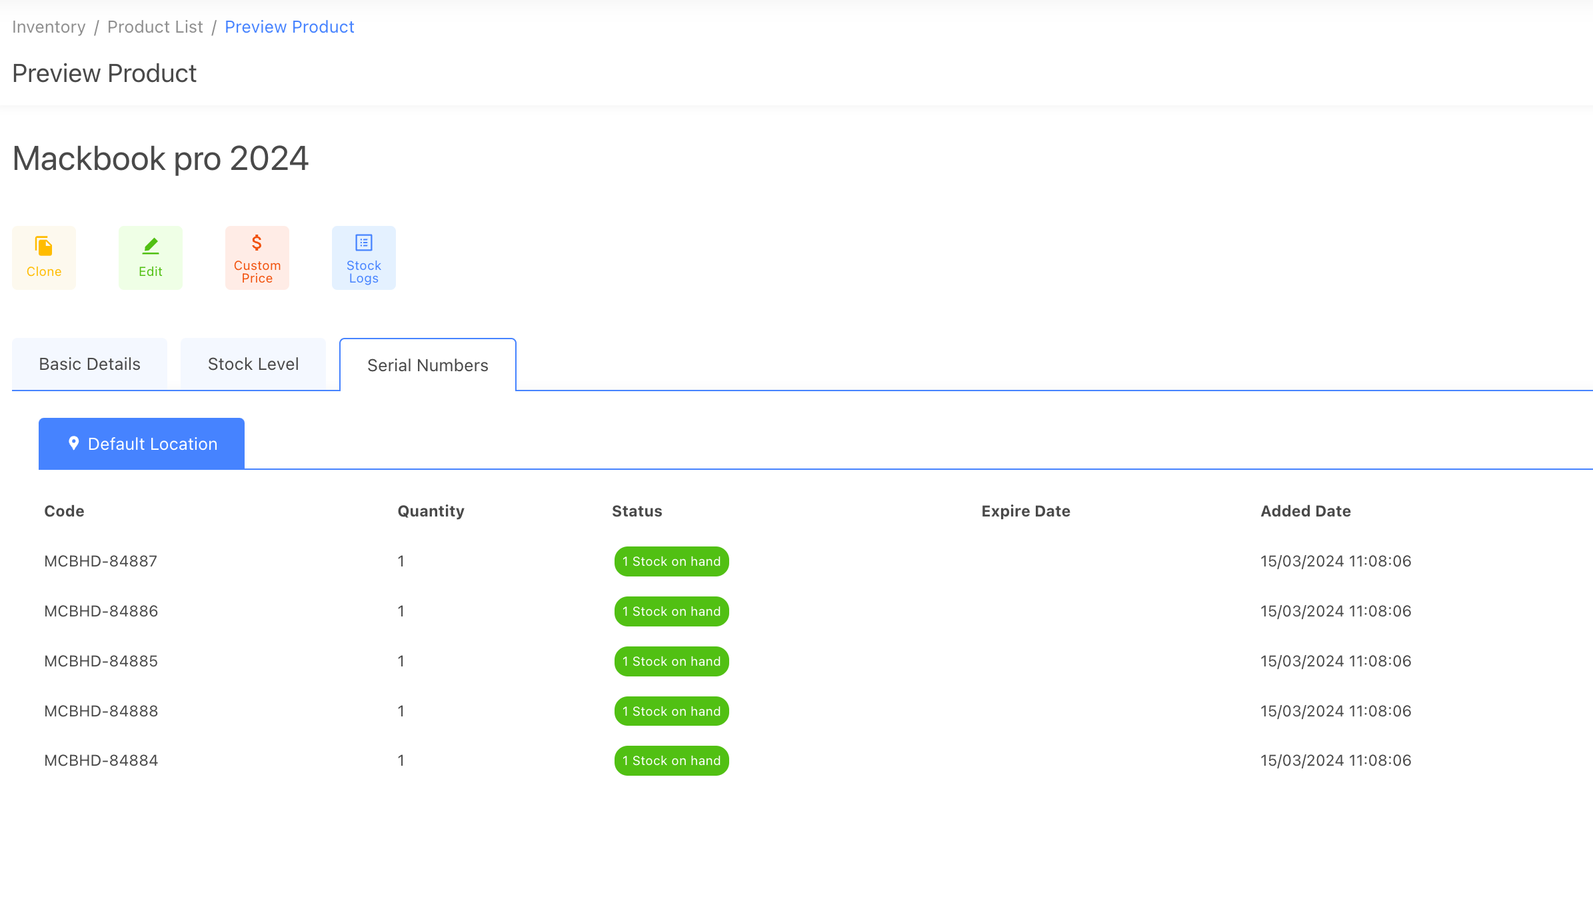Click the Status column header
1593x917 pixels.
click(x=637, y=511)
